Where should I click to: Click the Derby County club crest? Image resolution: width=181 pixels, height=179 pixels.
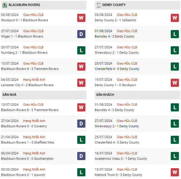[x=98, y=5]
